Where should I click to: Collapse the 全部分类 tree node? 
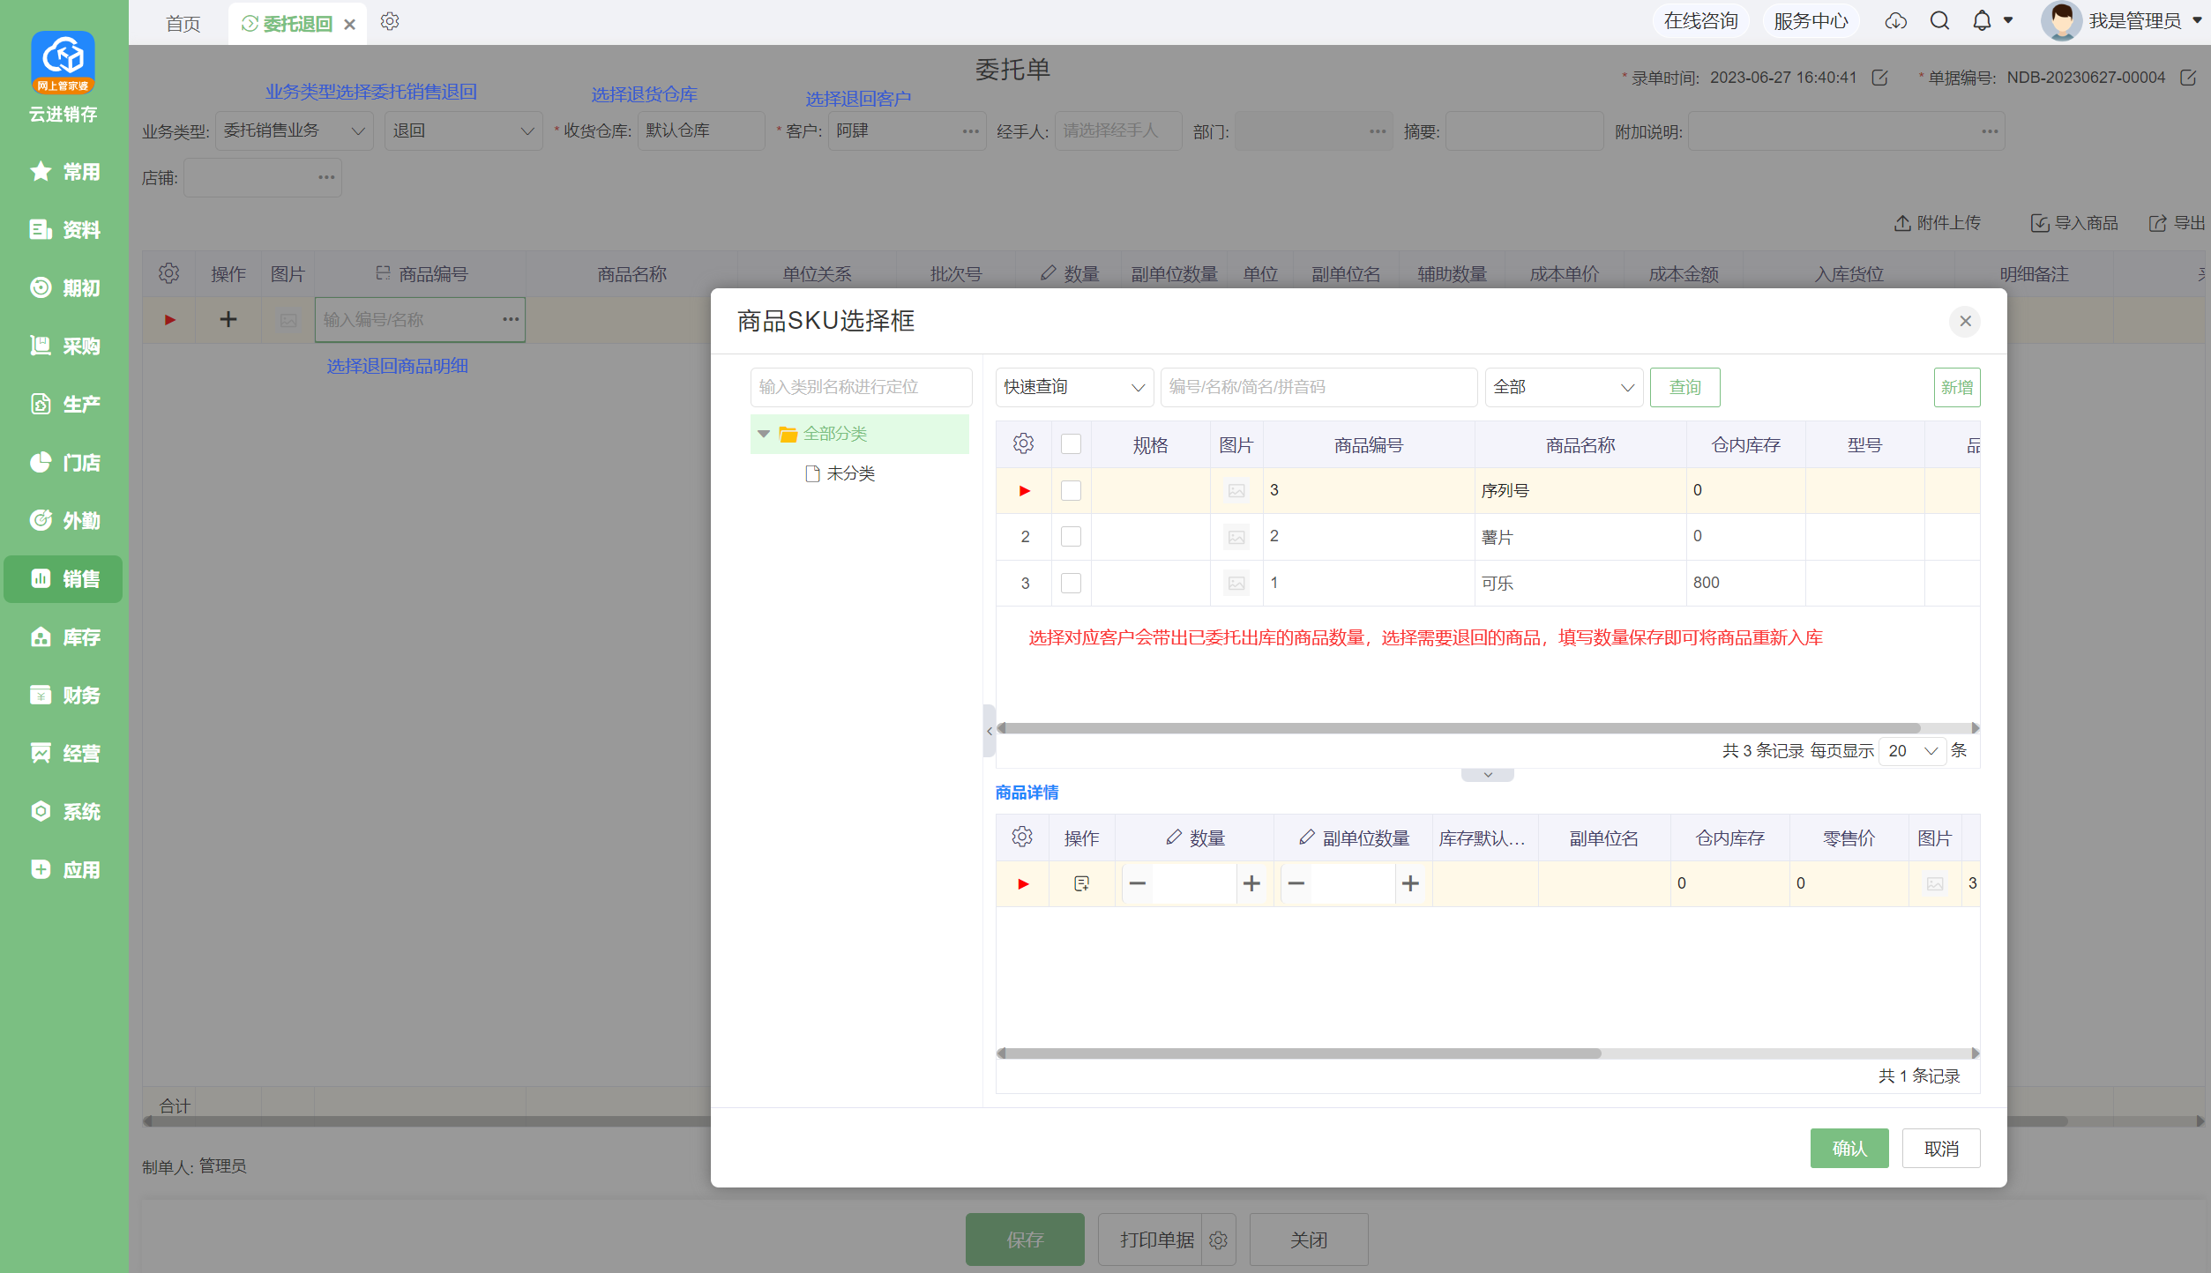[764, 434]
